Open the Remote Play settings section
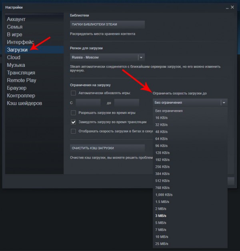240x251 pixels. pos(34,80)
